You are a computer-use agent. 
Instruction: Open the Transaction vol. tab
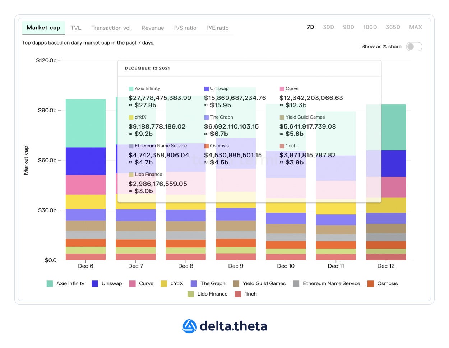coord(111,28)
